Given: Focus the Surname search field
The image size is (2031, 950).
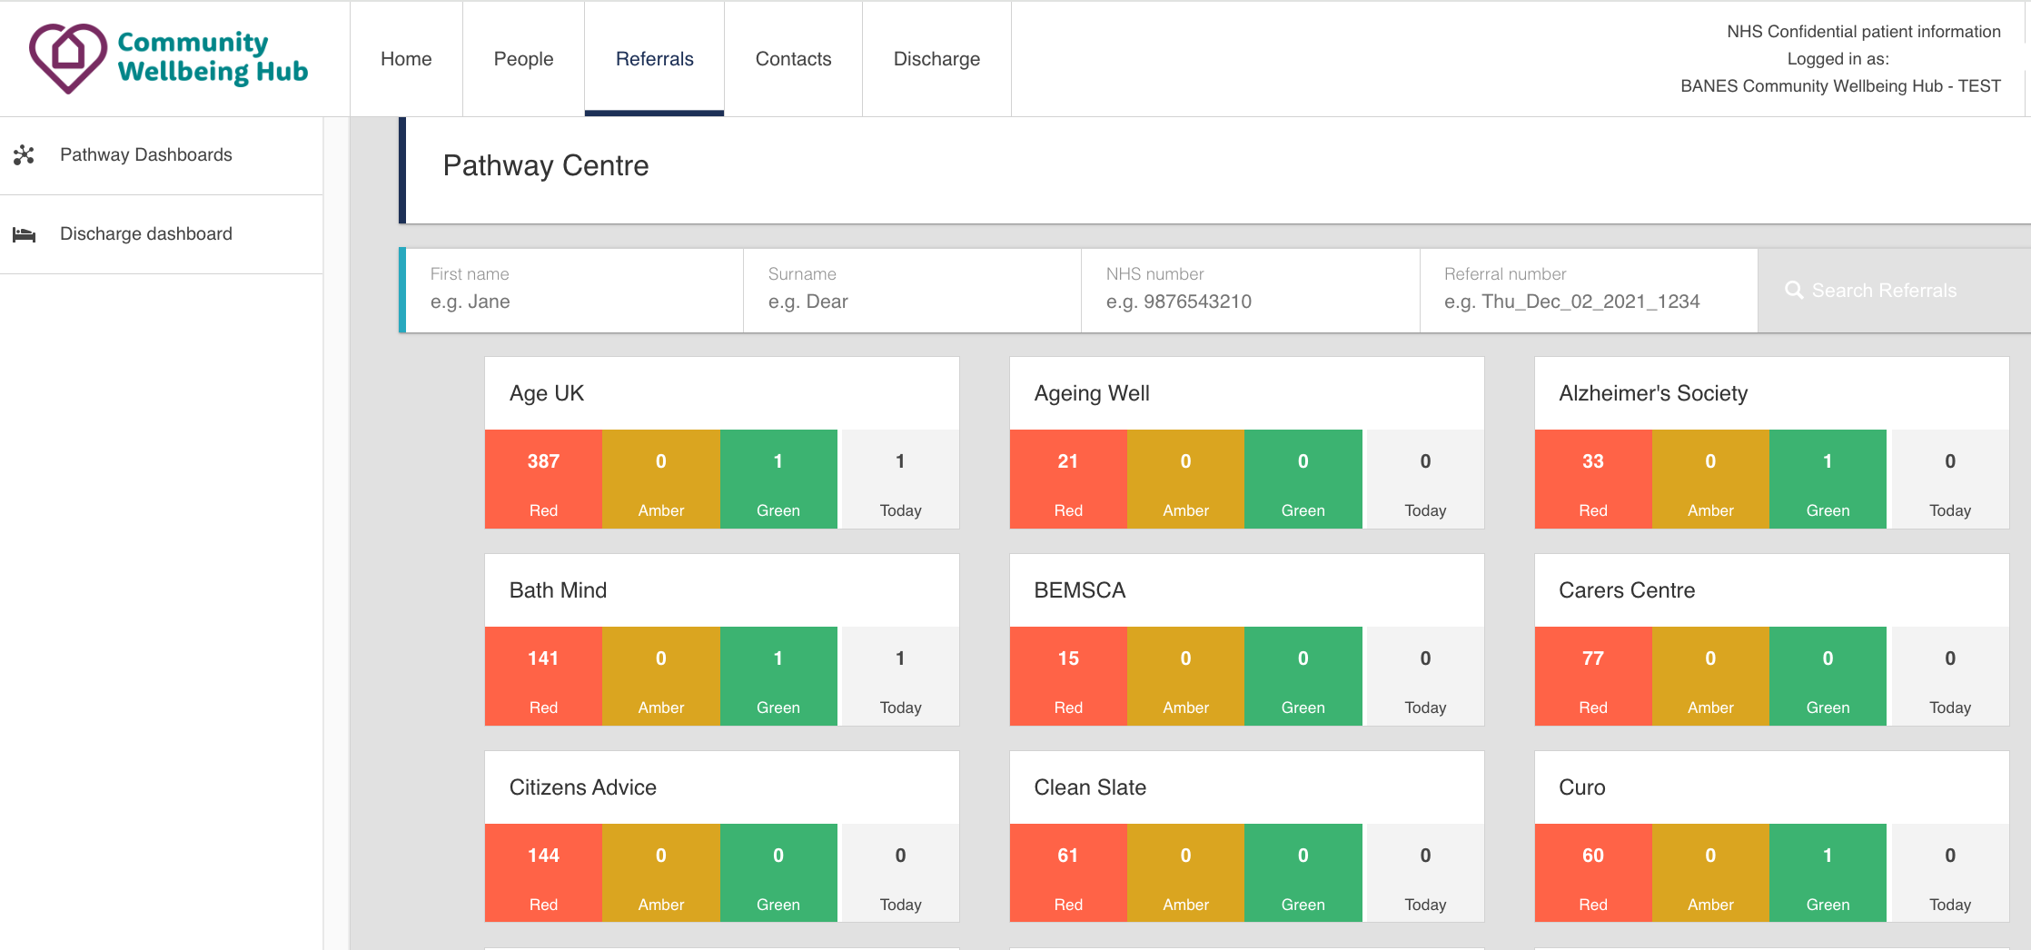Looking at the screenshot, I should click(912, 301).
